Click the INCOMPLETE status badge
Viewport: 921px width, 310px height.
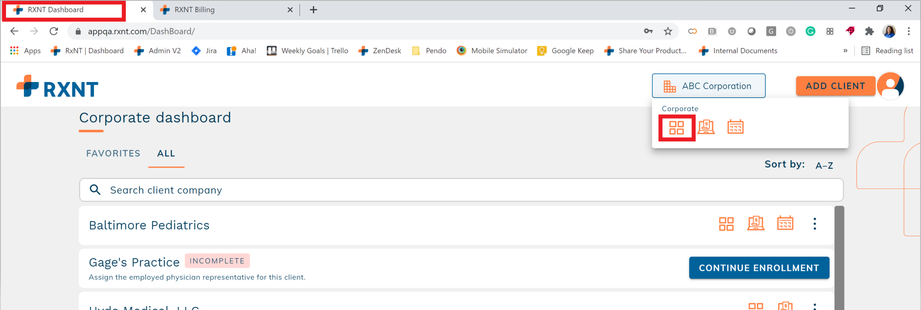217,261
